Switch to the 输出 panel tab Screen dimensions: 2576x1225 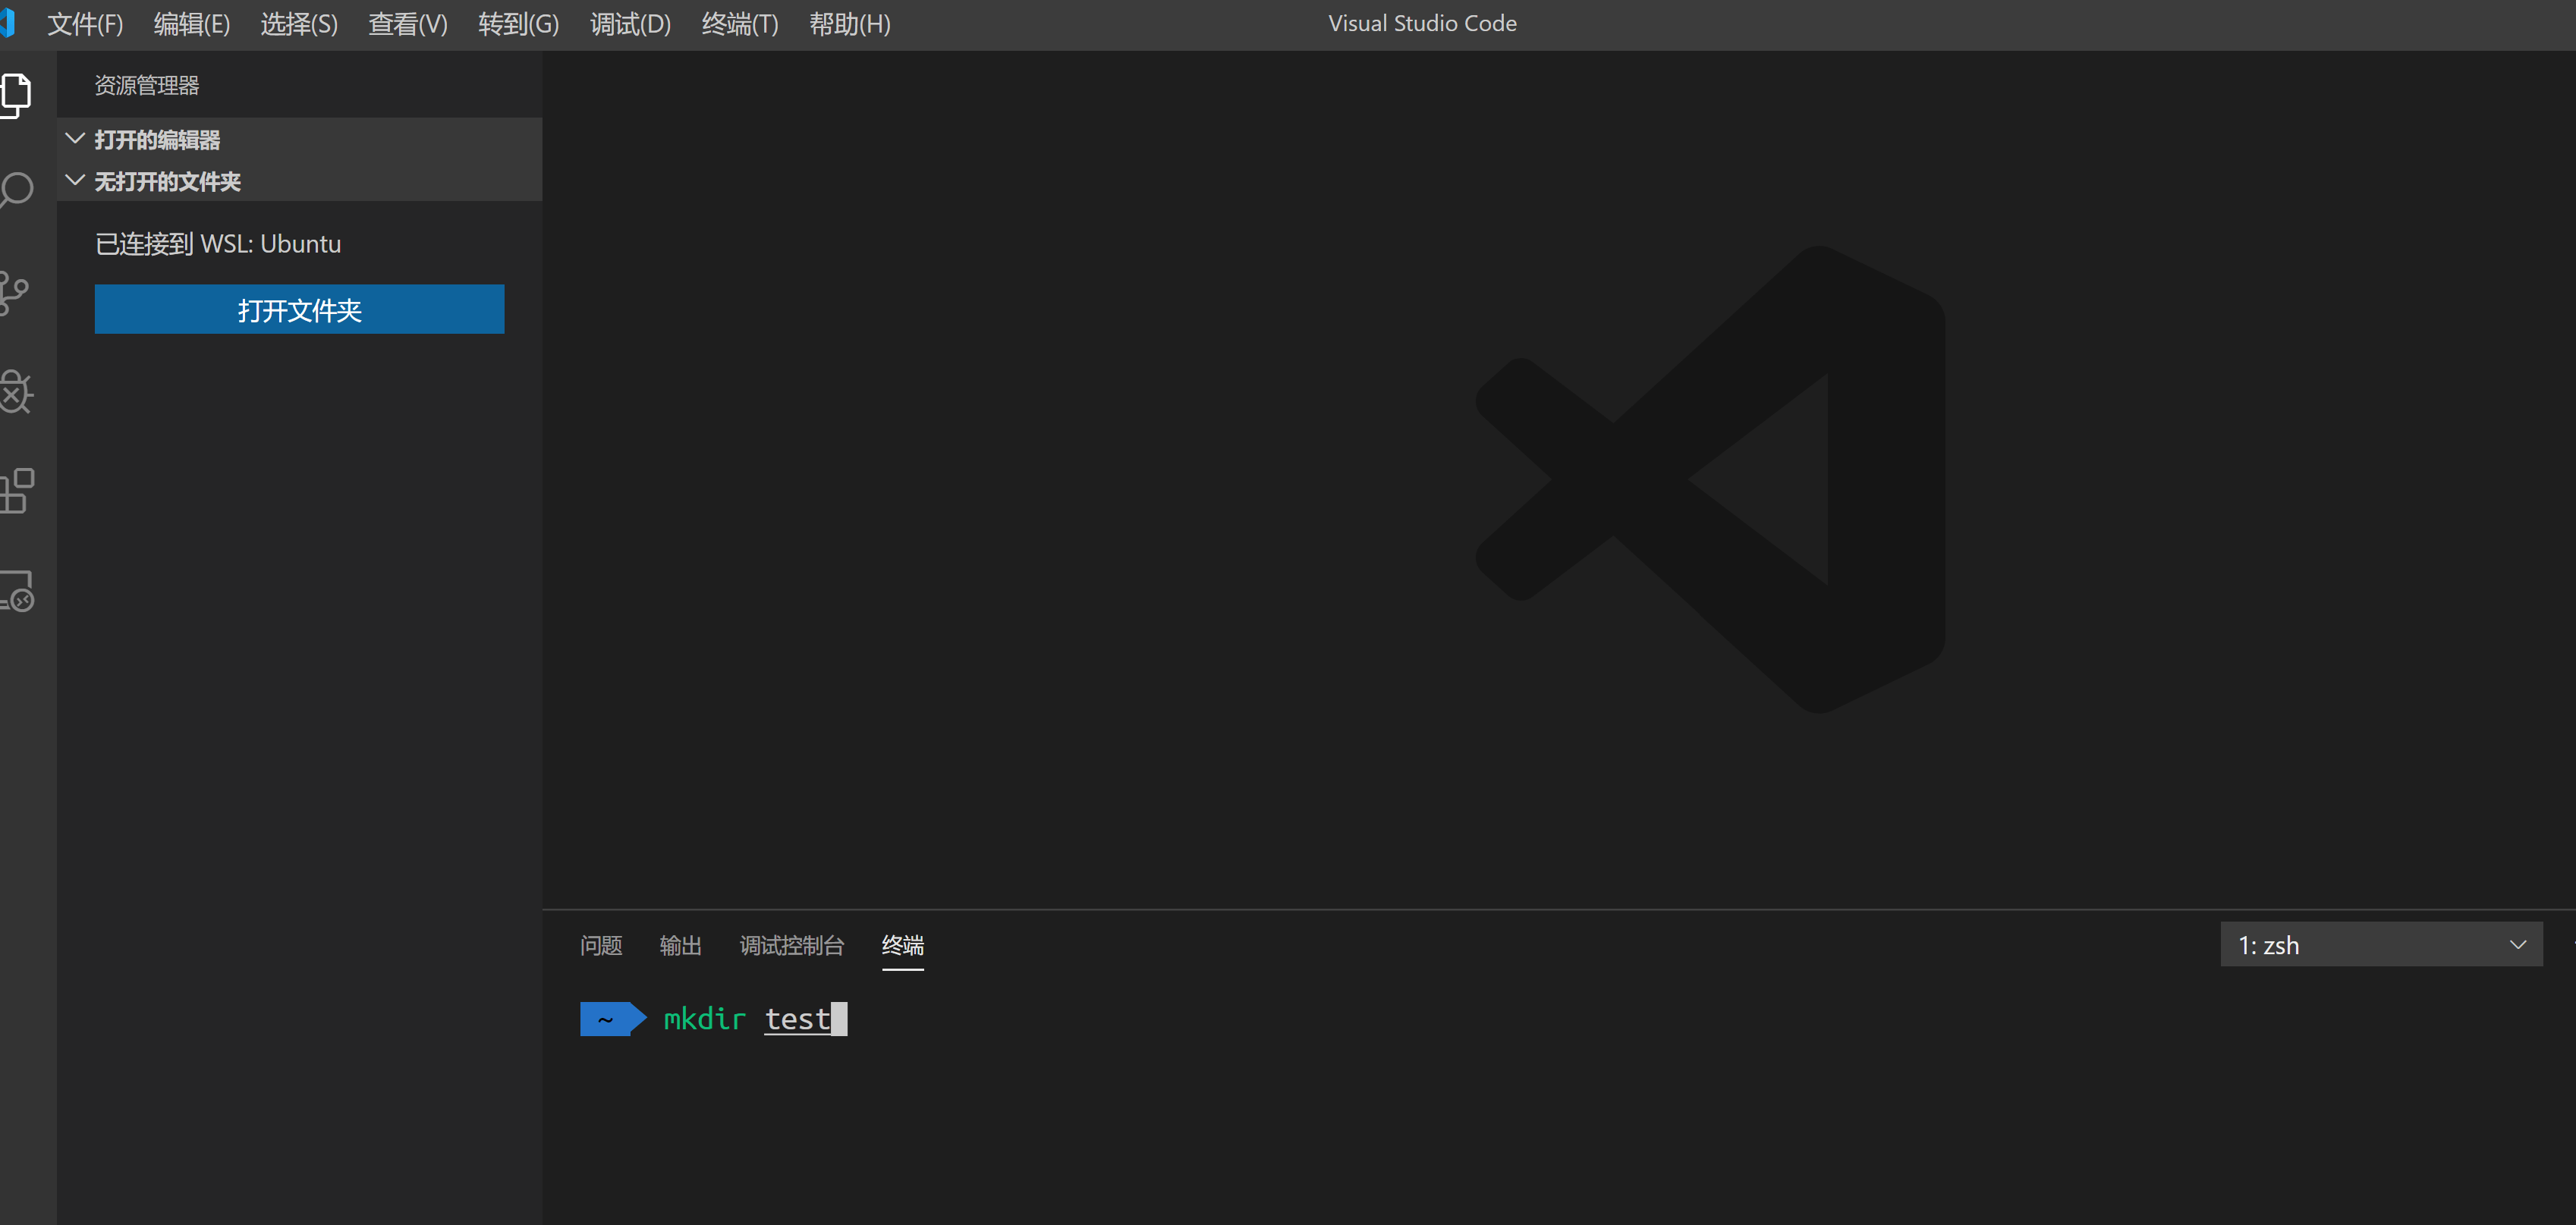tap(680, 945)
